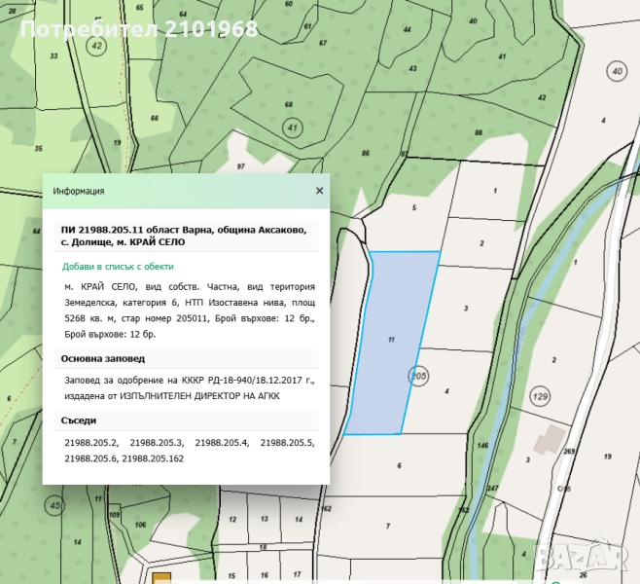This screenshot has width=640, height=584.
Task: Click the 'Основна заповед' section heading
Action: [104, 357]
